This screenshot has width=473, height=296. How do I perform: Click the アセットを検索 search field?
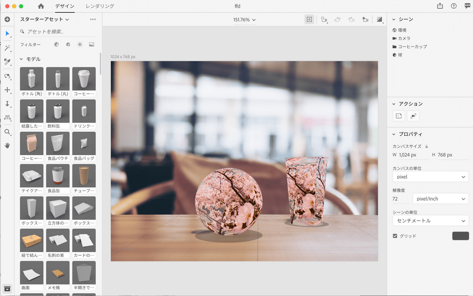pos(59,32)
